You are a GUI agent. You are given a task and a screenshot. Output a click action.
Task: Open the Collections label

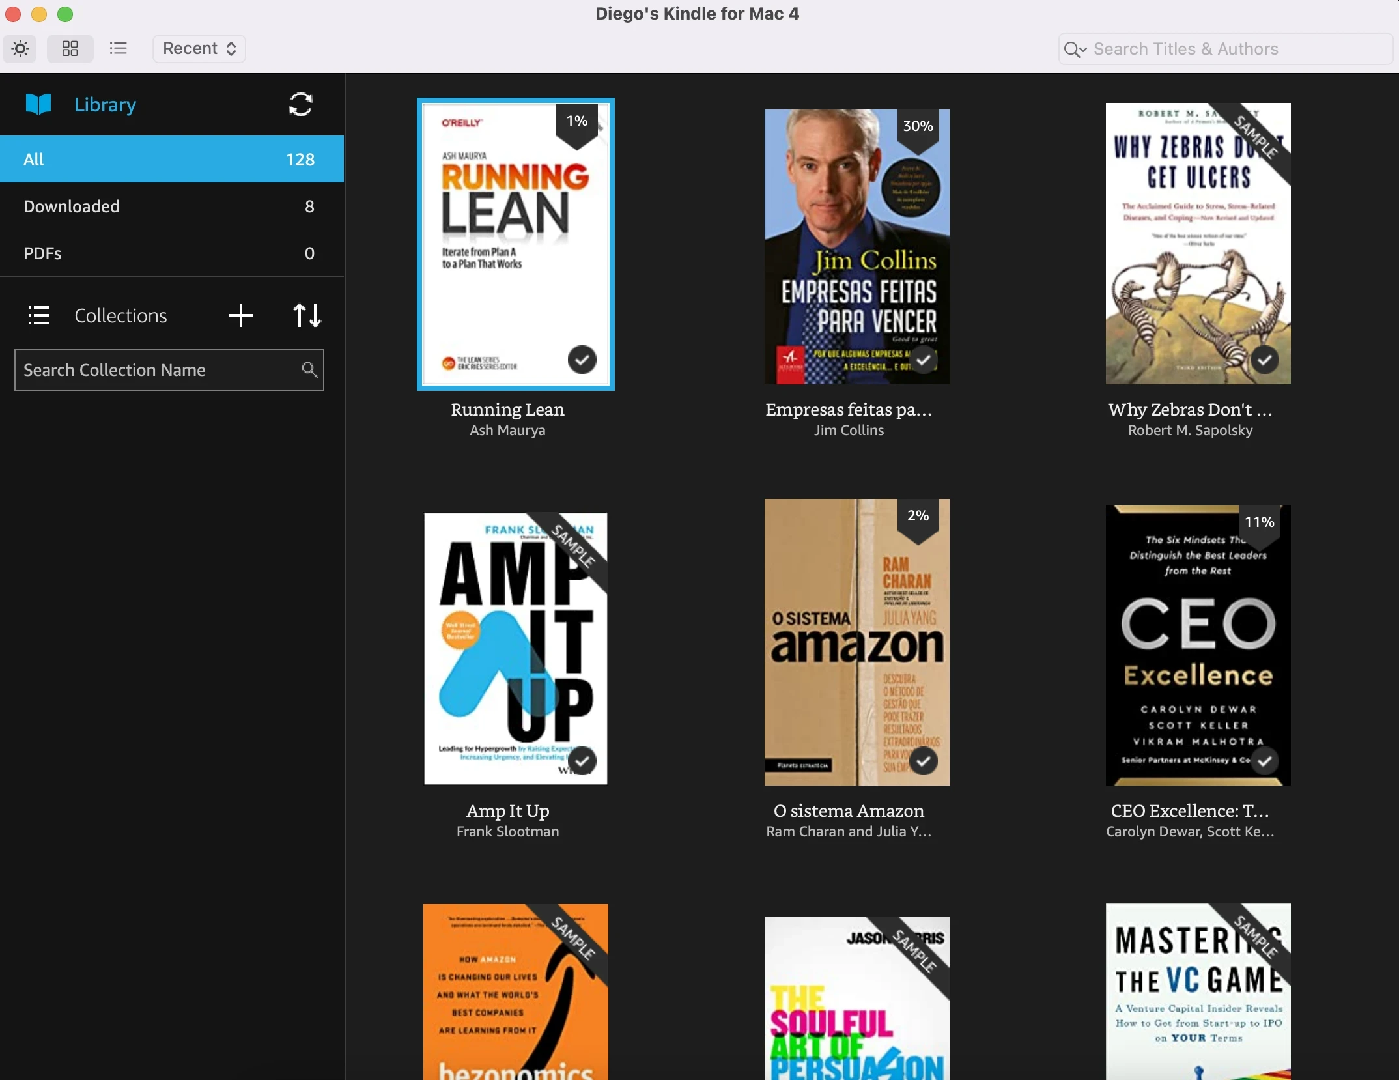(x=120, y=315)
